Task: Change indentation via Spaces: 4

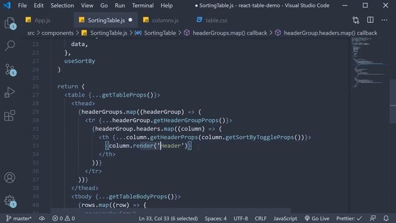Action: [215, 218]
